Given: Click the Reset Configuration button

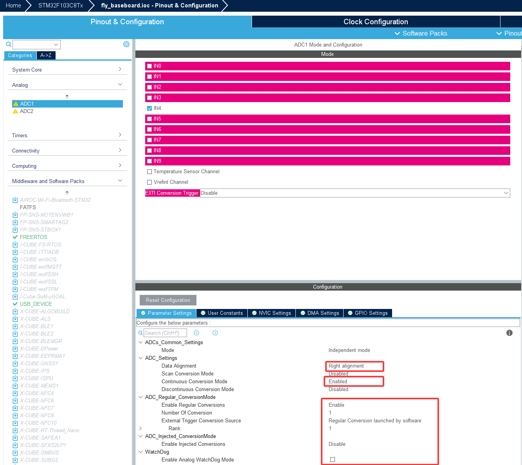Looking at the screenshot, I should tap(168, 300).
